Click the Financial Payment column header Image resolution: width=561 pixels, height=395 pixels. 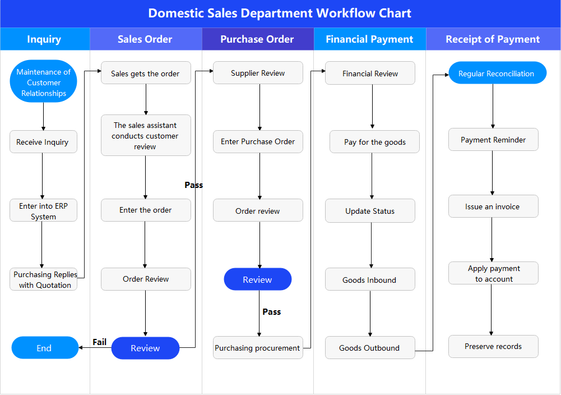point(369,39)
